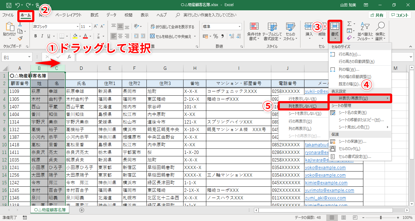This screenshot has width=415, height=221.
Task: Click the Comments (コメント) button
Action: click(400, 15)
